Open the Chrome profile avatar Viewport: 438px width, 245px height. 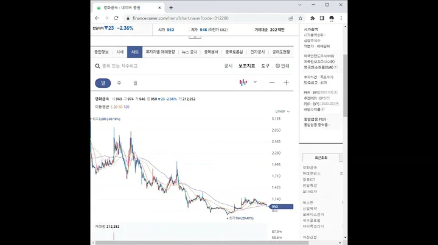(x=332, y=18)
